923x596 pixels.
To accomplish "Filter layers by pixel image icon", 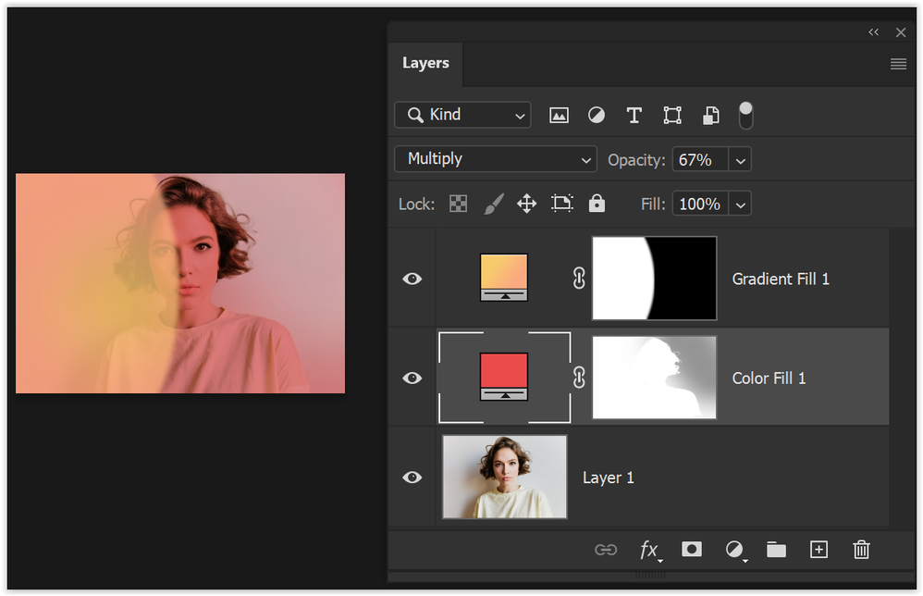I will coord(559,115).
